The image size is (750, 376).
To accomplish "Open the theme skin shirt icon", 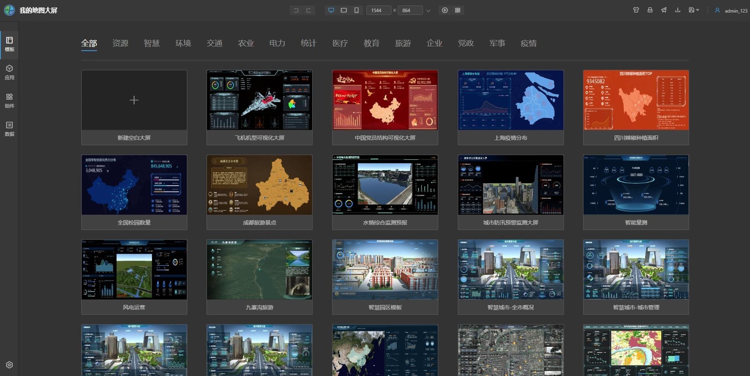I will click(636, 10).
